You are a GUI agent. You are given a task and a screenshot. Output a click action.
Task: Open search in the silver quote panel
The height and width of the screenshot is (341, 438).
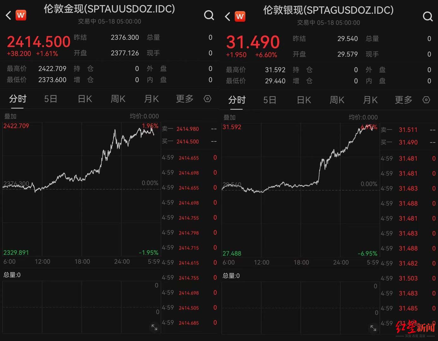(x=428, y=16)
